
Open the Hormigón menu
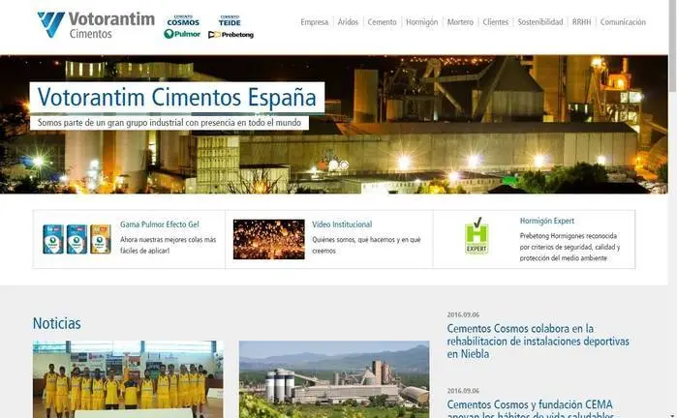point(421,22)
